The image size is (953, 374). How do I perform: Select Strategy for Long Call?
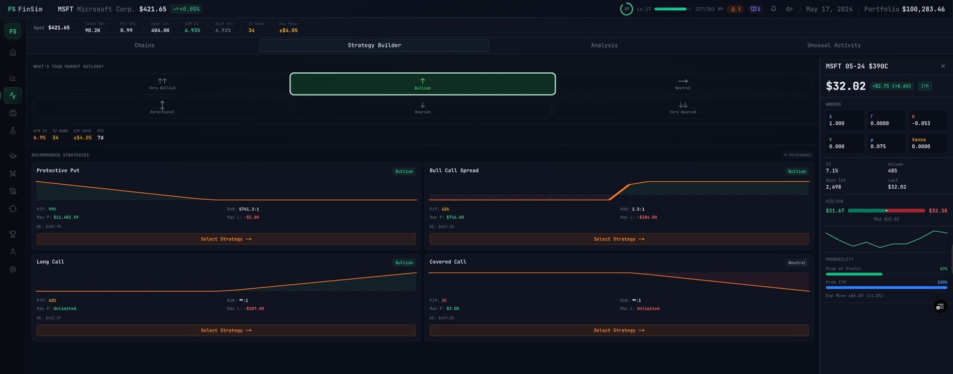(226, 330)
